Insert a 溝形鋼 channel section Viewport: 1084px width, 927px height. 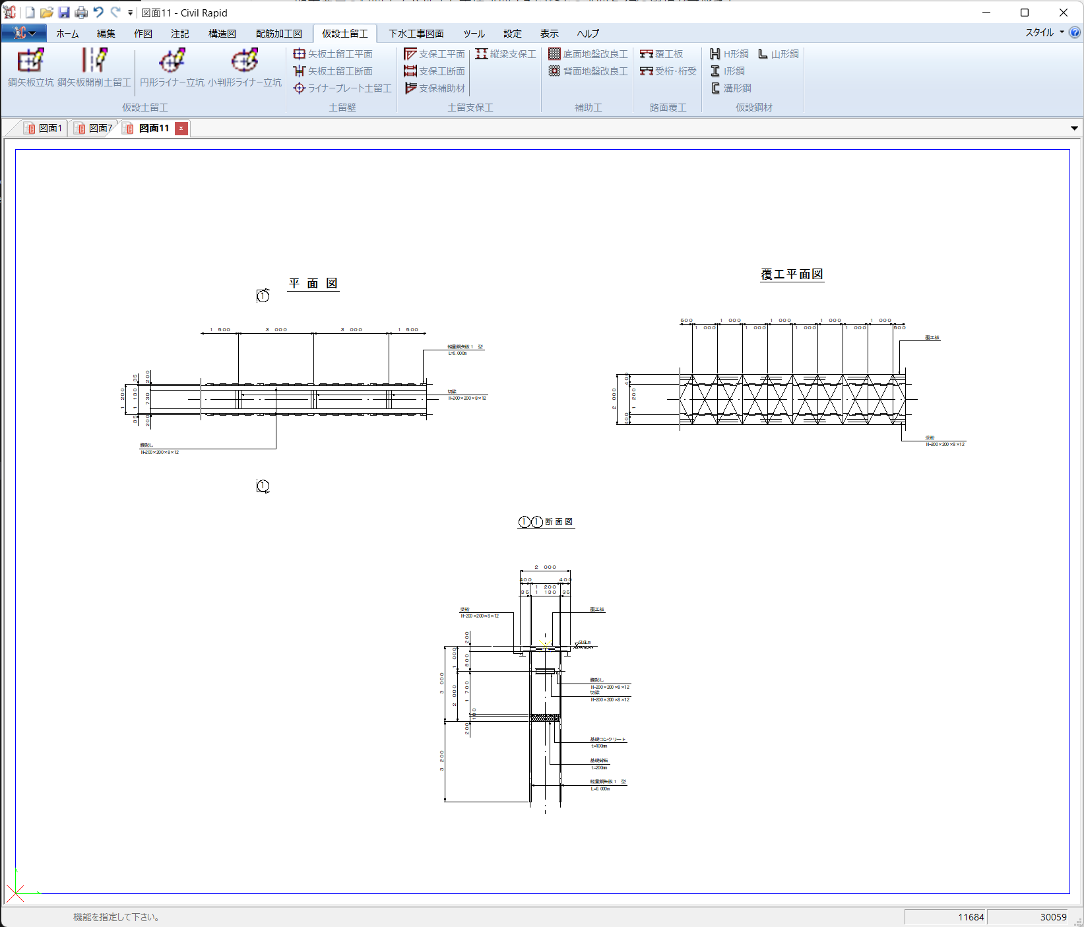click(x=731, y=88)
